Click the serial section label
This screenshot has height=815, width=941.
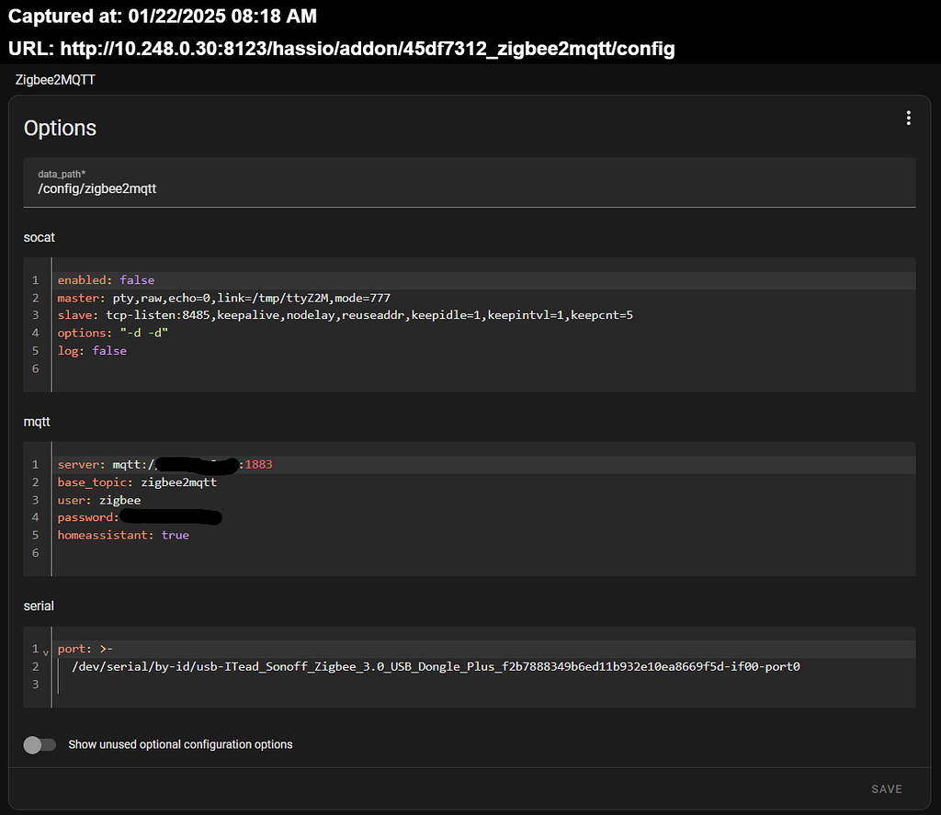(x=39, y=606)
